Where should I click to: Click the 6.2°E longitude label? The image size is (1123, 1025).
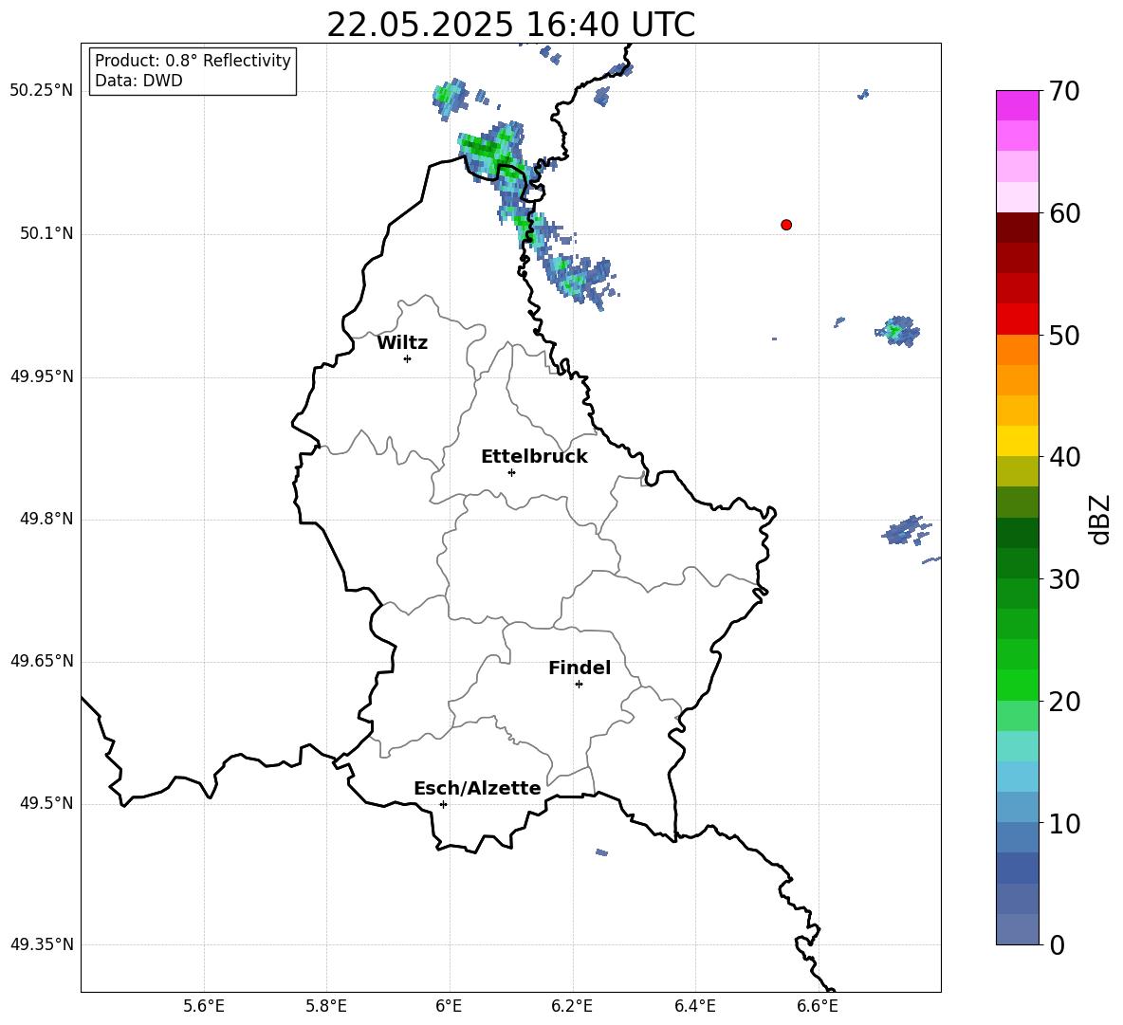pos(572,1006)
